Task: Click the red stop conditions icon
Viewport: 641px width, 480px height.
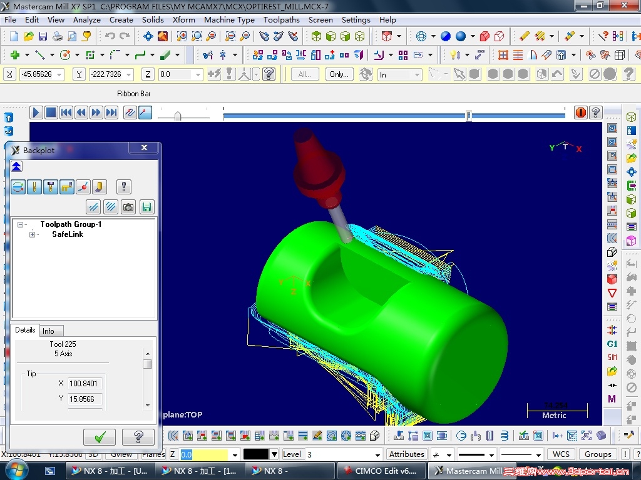Action: tap(580, 112)
